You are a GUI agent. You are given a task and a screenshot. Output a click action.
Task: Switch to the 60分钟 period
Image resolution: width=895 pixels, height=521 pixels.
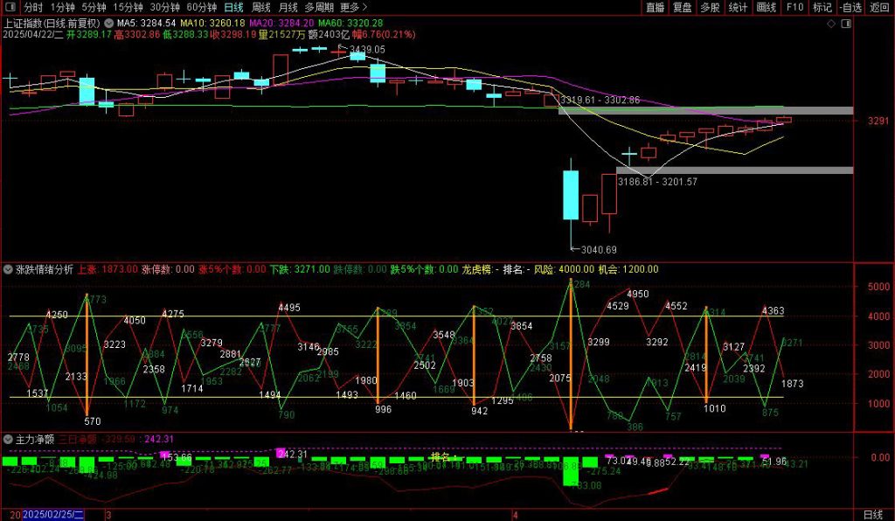tap(201, 7)
